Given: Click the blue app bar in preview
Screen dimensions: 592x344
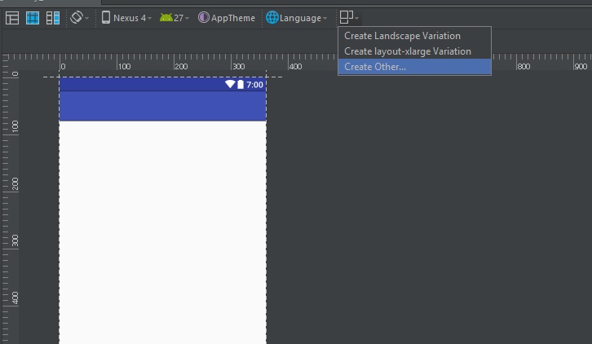Looking at the screenshot, I should [x=162, y=106].
